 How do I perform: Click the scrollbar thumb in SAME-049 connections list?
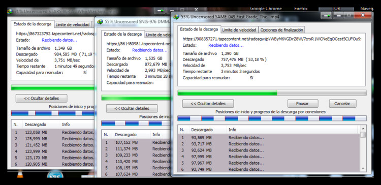coord(363,135)
